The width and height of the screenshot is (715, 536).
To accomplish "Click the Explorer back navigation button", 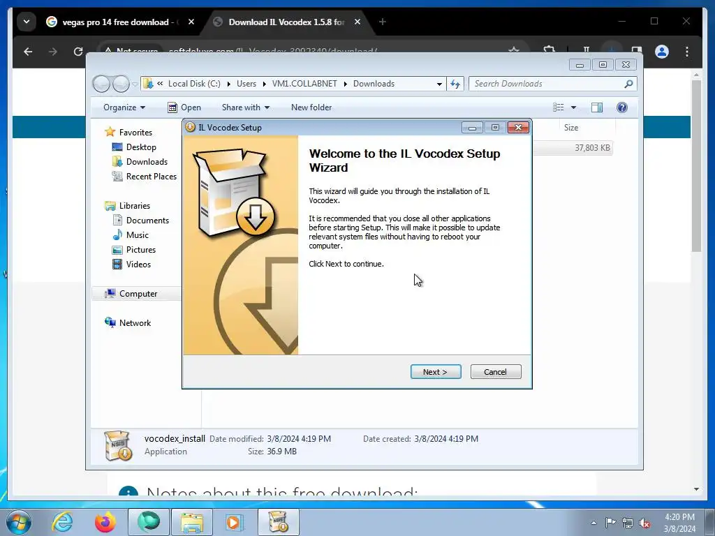I will click(x=101, y=84).
